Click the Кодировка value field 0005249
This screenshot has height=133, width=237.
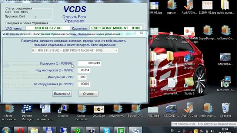click(x=89, y=63)
